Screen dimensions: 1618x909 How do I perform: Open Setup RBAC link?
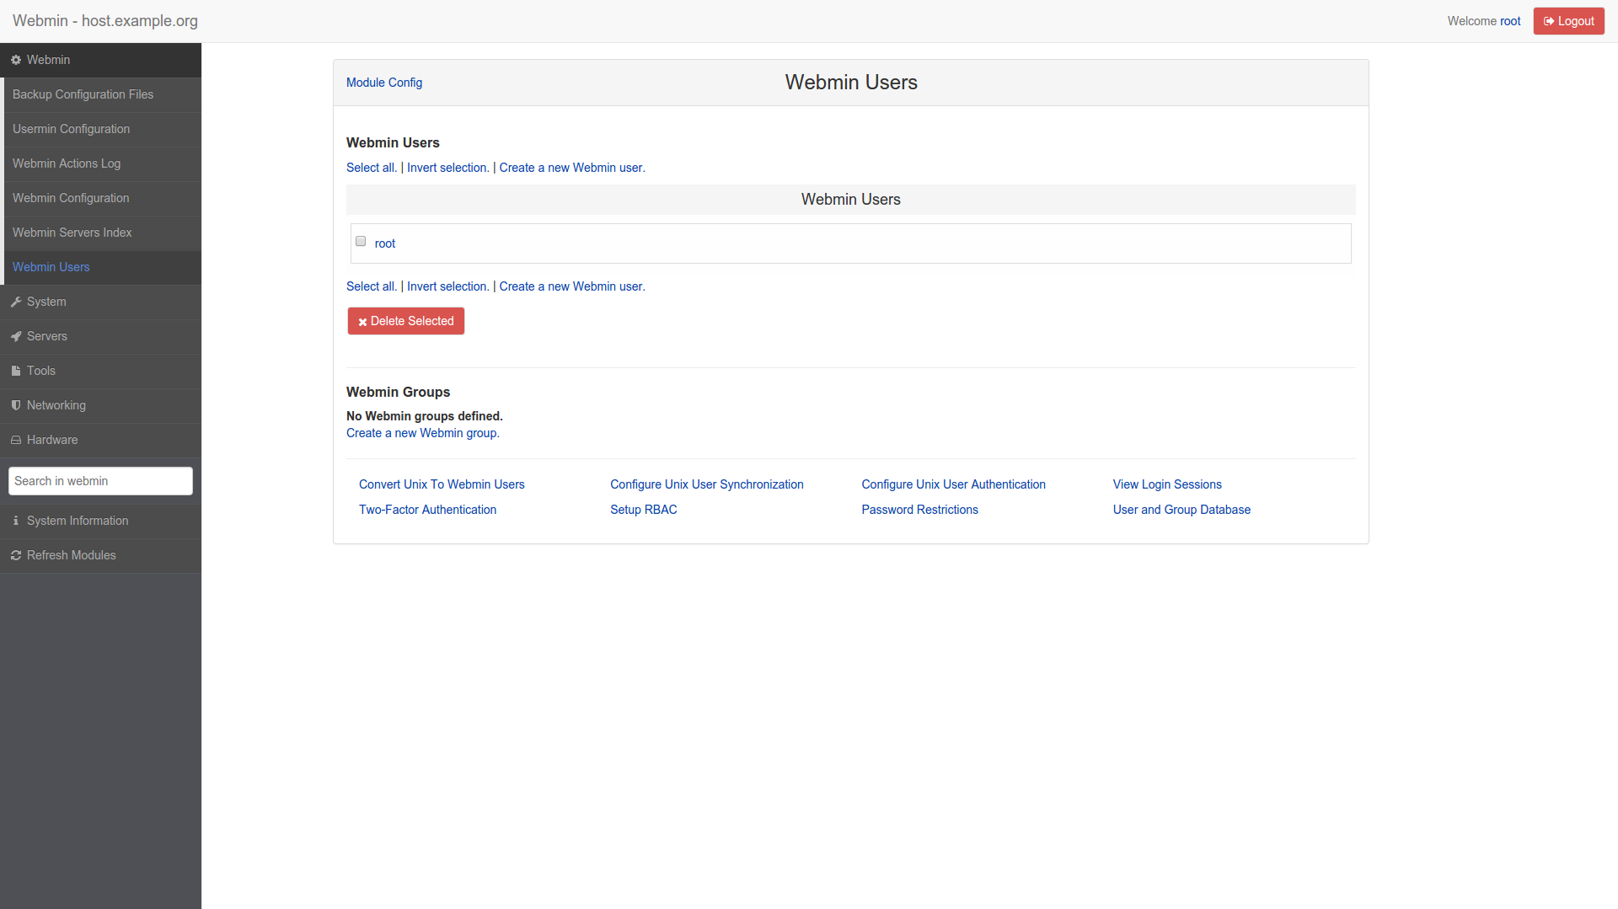pos(644,510)
